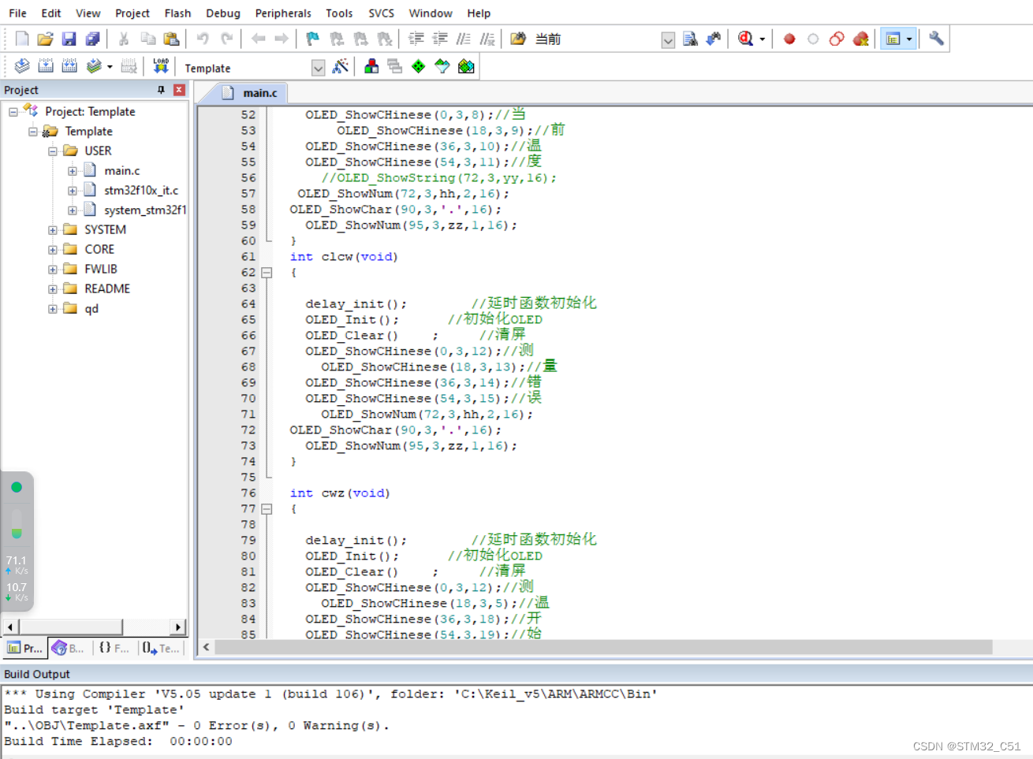Image resolution: width=1033 pixels, height=759 pixels.
Task: Navigate backwards with the left arrow icon
Action: point(258,39)
